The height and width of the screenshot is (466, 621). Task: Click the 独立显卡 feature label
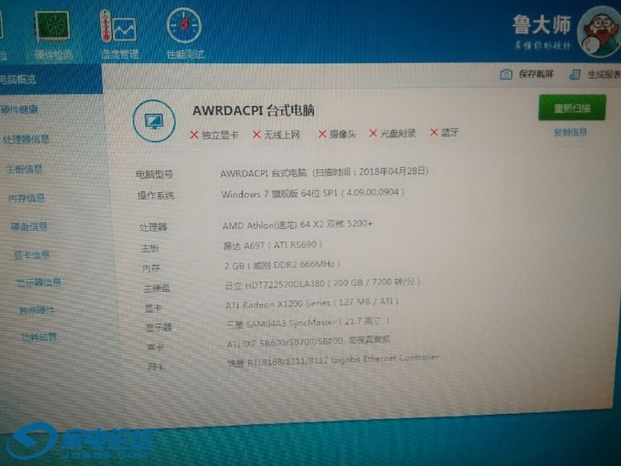(220, 135)
